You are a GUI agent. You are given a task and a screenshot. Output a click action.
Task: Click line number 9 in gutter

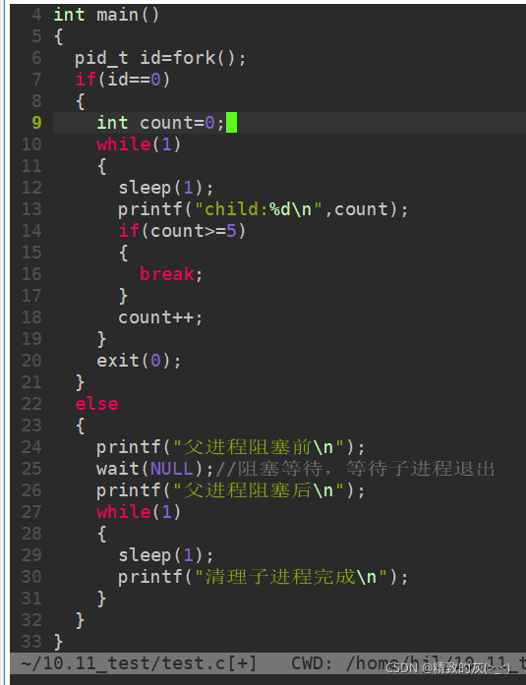[36, 123]
